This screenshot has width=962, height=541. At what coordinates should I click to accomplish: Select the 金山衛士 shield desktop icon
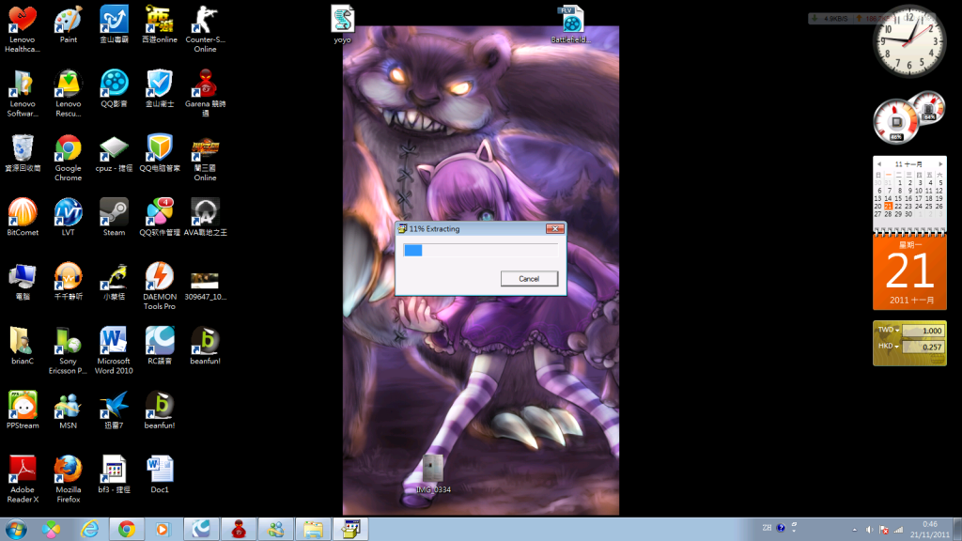pos(160,89)
